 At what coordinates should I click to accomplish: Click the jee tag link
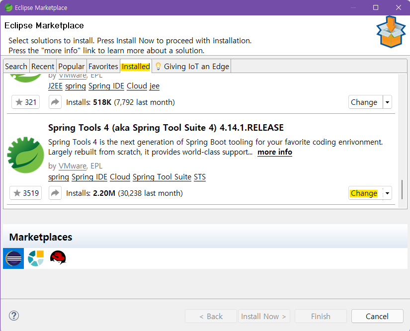(155, 86)
